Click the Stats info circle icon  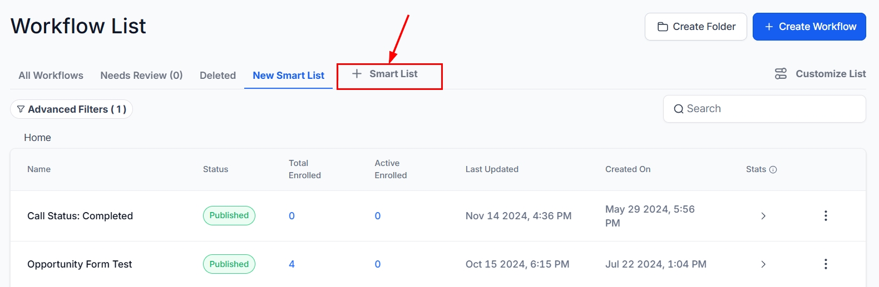pos(773,170)
